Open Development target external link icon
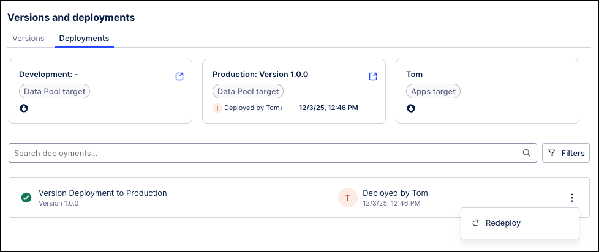This screenshot has height=252, width=599. point(179,76)
